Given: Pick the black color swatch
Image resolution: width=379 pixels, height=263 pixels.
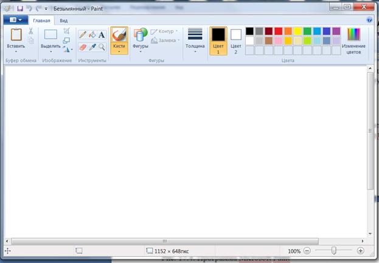Looking at the screenshot, I should (x=249, y=31).
